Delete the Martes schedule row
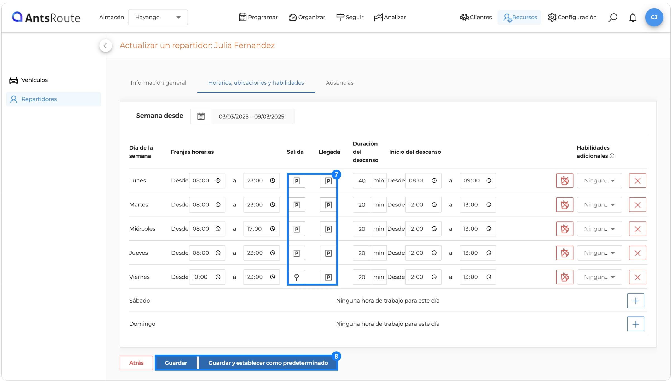The height and width of the screenshot is (383, 672). 637,205
